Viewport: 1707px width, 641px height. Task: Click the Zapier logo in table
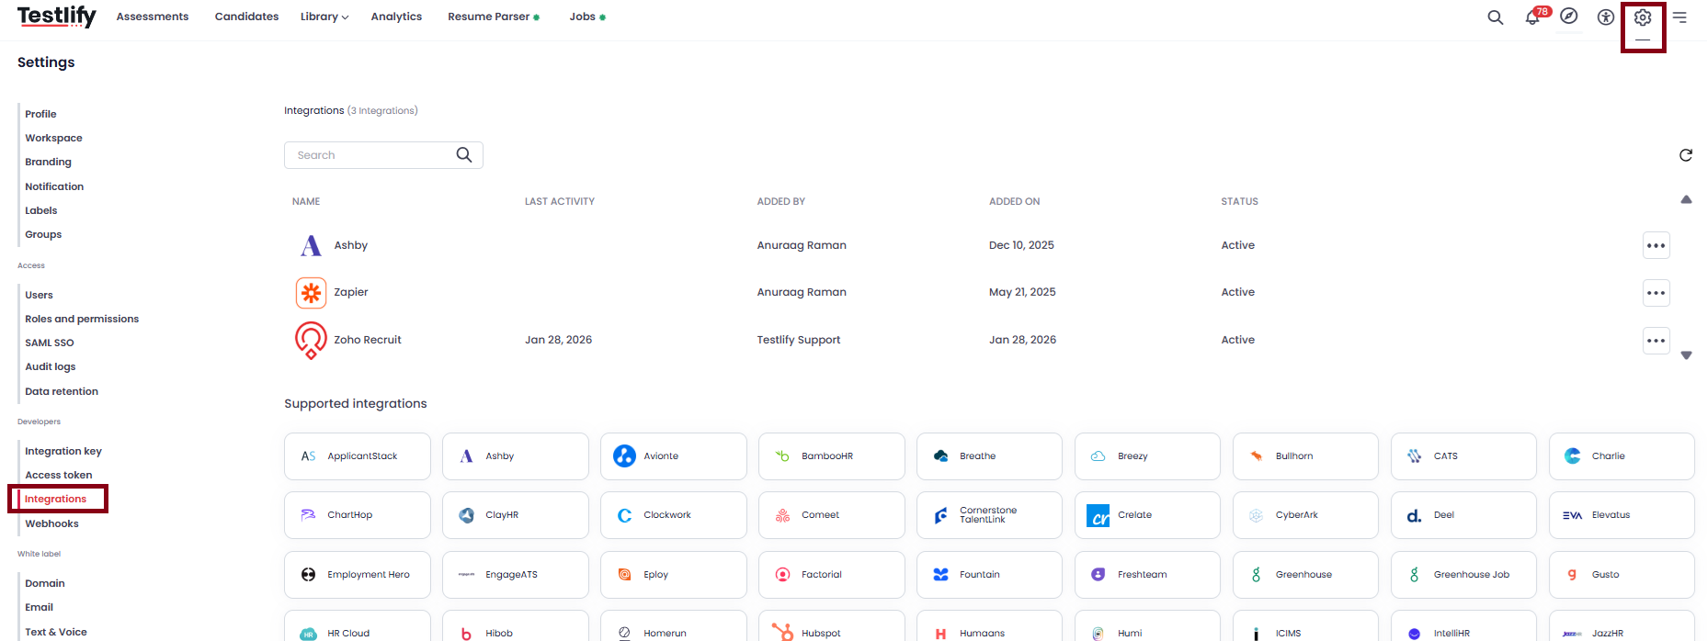coord(311,293)
